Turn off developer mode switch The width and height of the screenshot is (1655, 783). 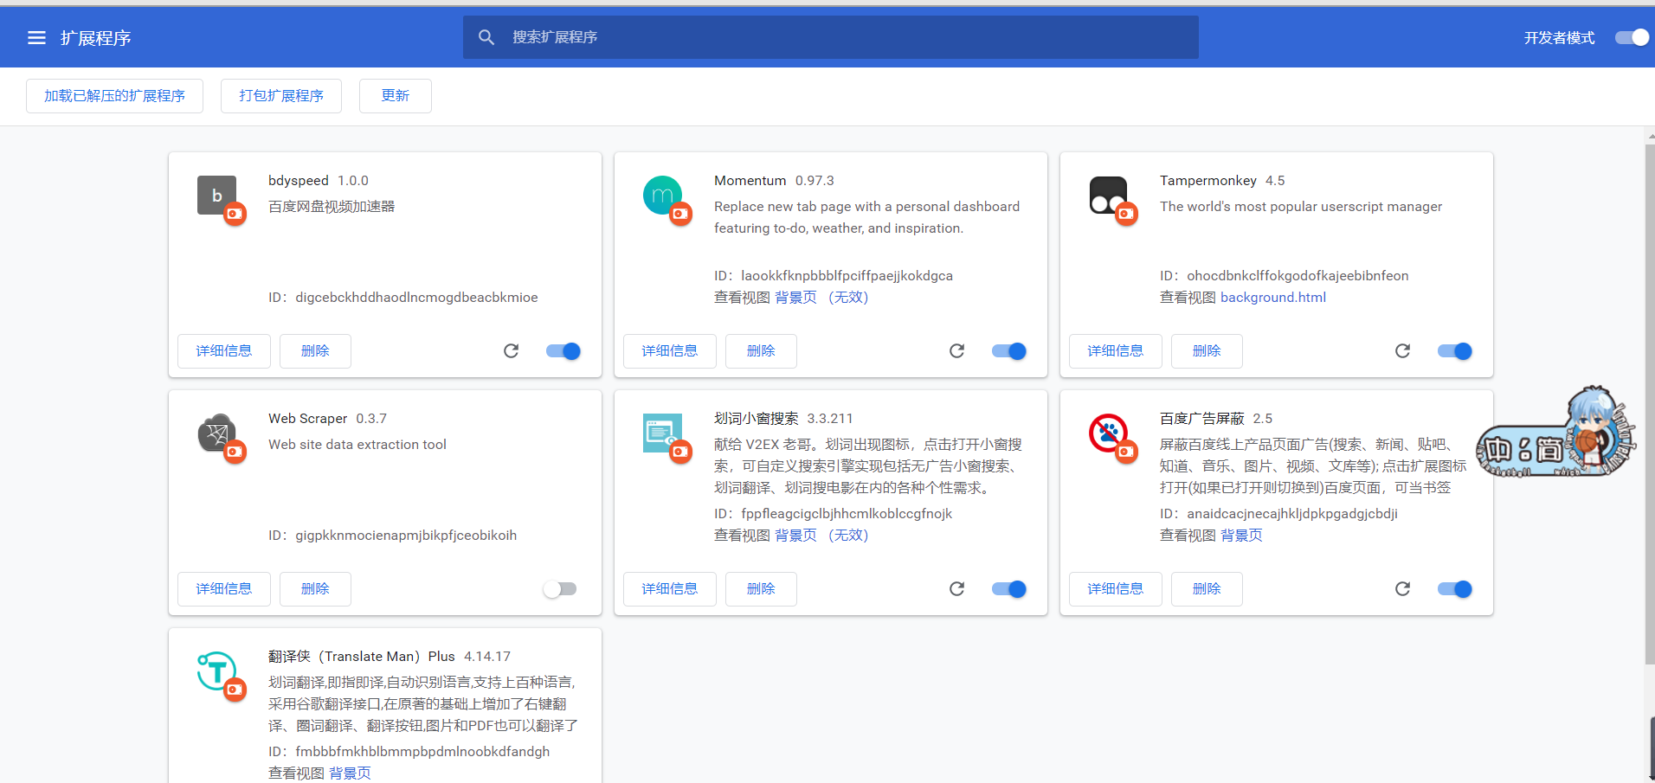[1632, 37]
